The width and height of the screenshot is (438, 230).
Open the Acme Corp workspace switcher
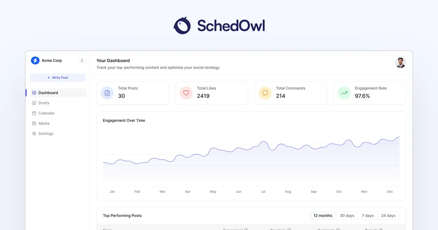[81, 60]
